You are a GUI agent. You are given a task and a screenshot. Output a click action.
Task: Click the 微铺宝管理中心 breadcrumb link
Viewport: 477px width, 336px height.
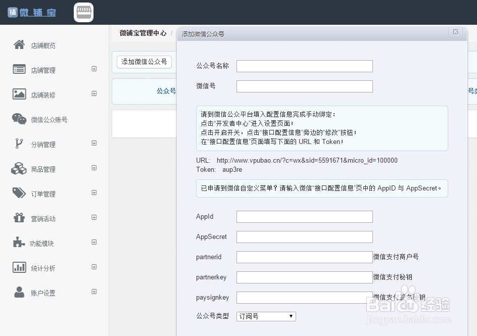pyautogui.click(x=143, y=33)
